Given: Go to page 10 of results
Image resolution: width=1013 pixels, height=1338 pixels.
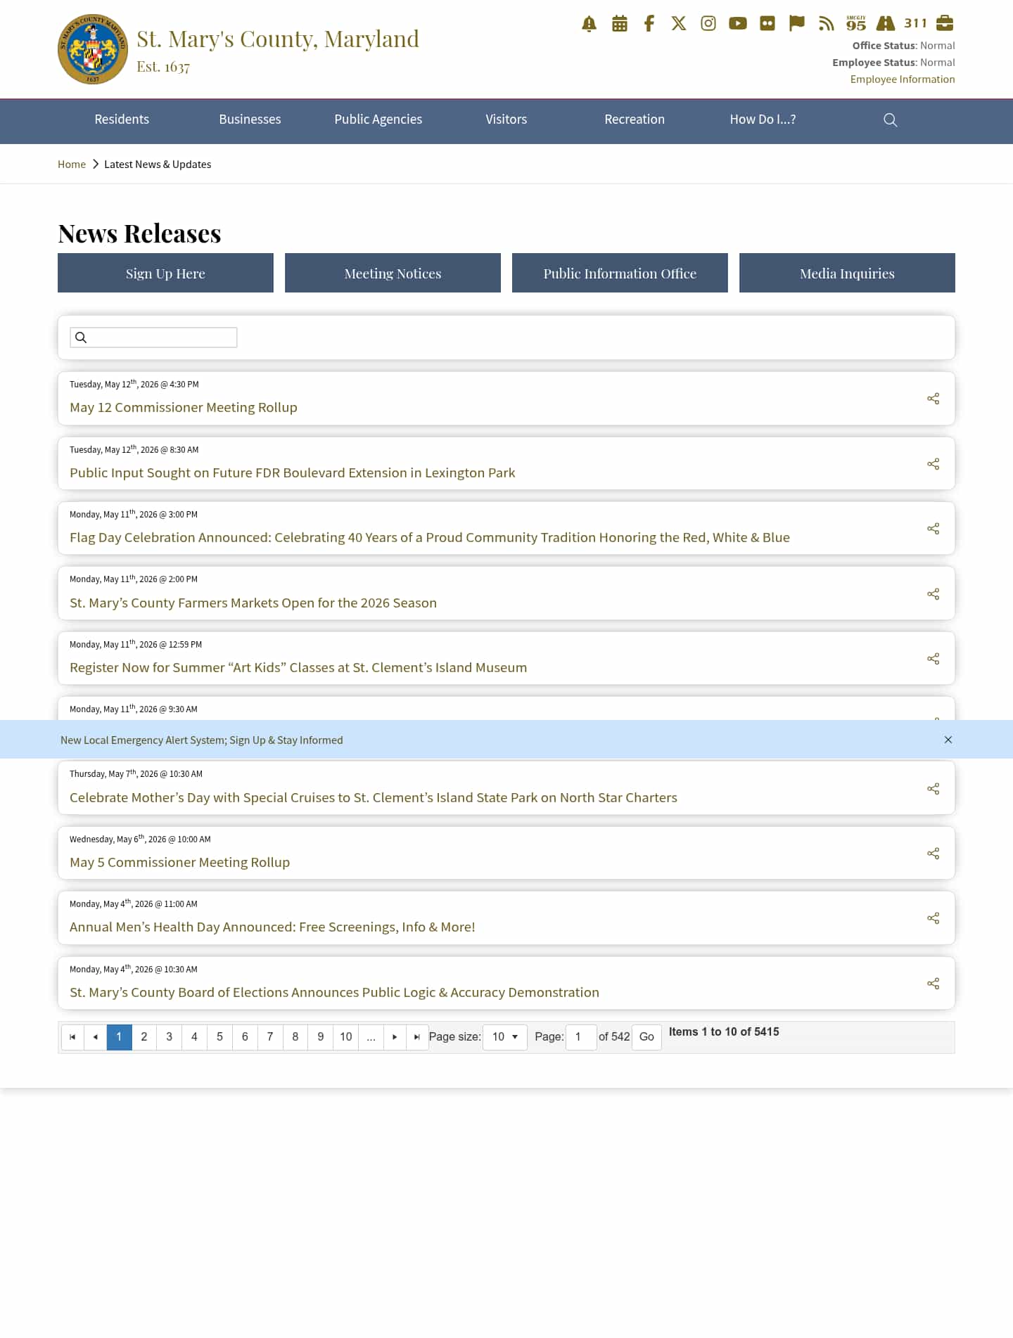Looking at the screenshot, I should [346, 1037].
